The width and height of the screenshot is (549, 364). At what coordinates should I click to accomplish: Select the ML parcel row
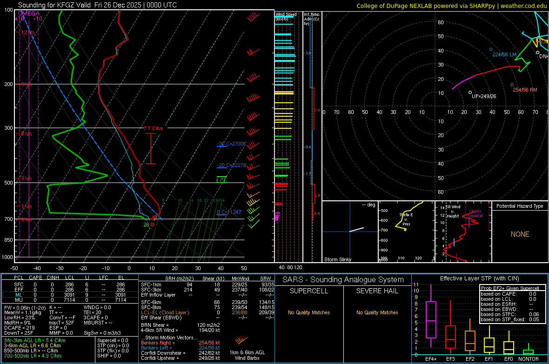[x=70, y=295]
